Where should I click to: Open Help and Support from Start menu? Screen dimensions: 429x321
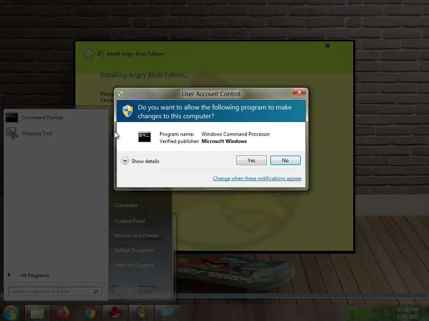click(134, 265)
